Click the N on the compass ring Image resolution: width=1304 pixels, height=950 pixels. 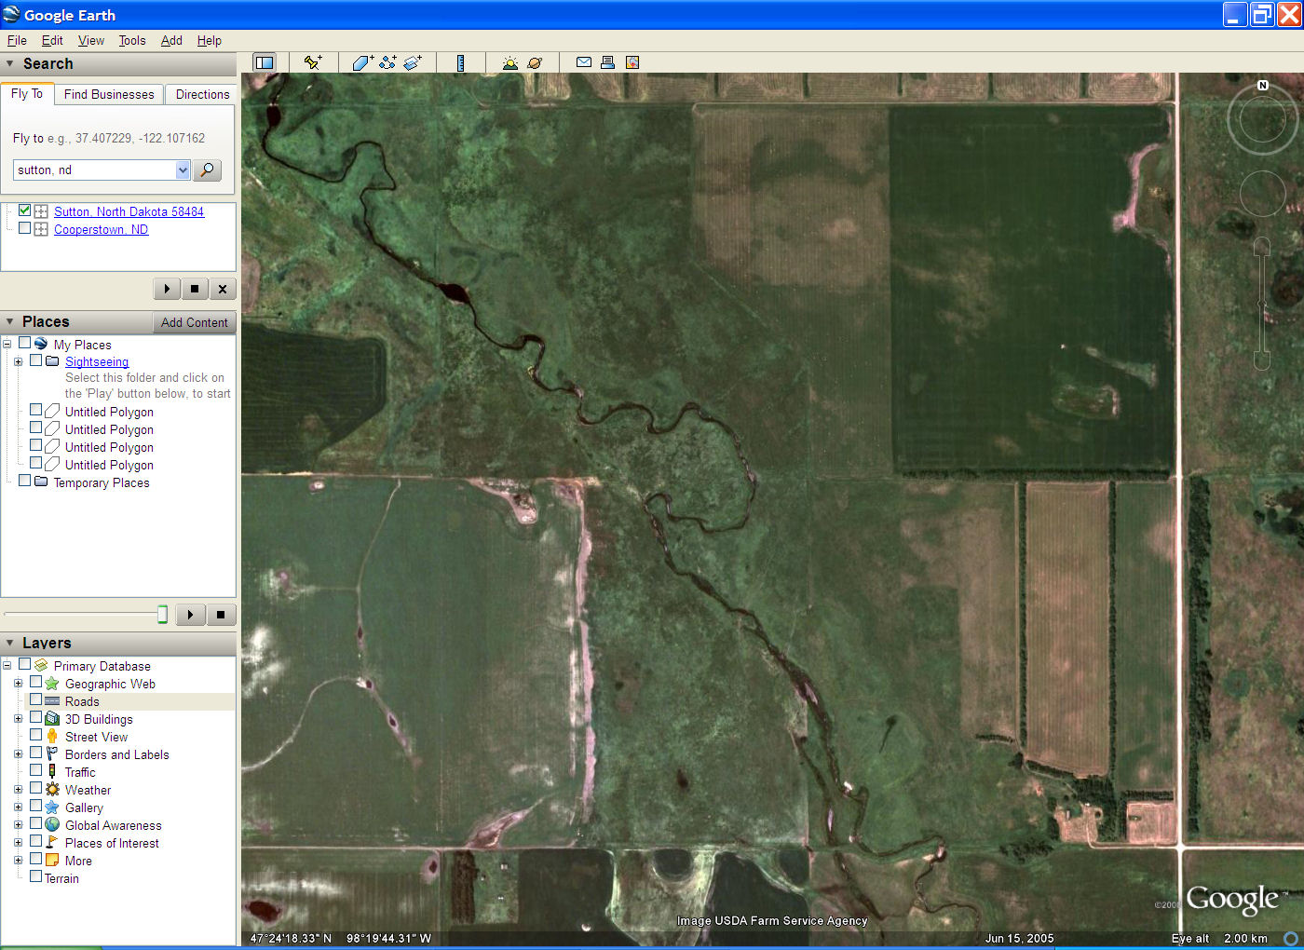pyautogui.click(x=1263, y=85)
